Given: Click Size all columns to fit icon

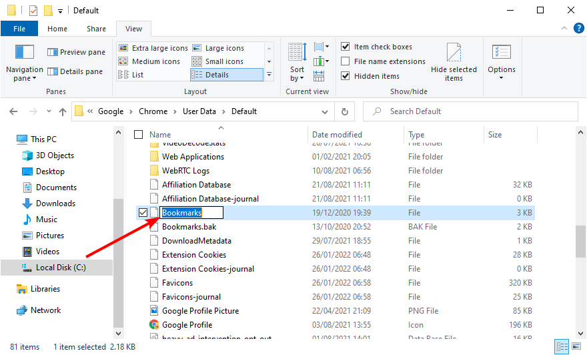Looking at the screenshot, I should (319, 75).
